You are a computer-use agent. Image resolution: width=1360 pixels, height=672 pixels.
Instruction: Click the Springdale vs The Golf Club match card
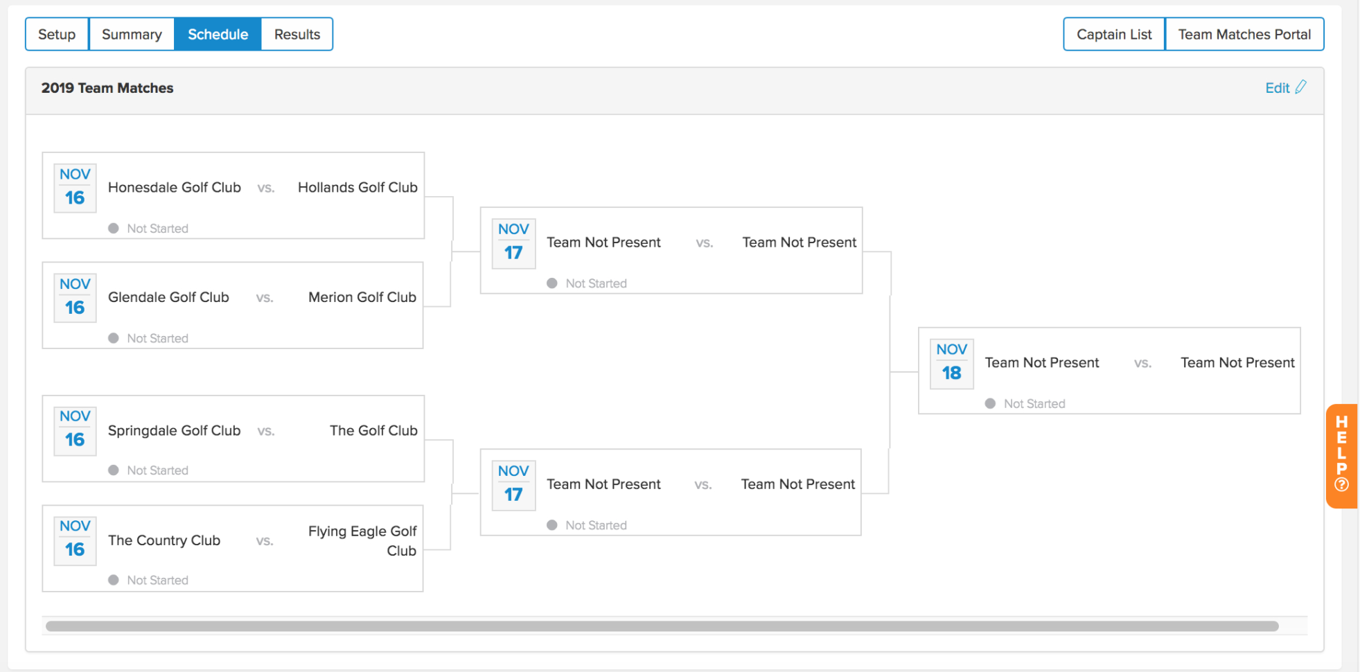(233, 439)
